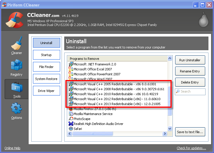Click the Delete Entry button
This screenshot has width=214, height=153.
[190, 82]
